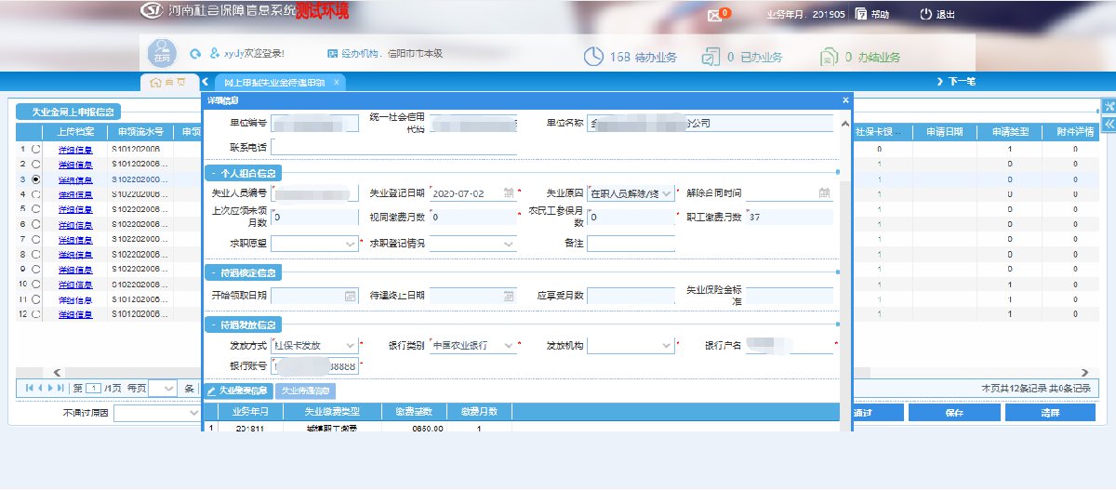Switch to the 失业待遇信息 tab
The width and height of the screenshot is (1116, 490).
click(x=305, y=391)
